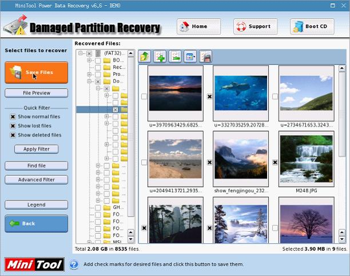Uncheck the M248.JPG checkbox
The width and height of the screenshot is (350, 276).
click(x=275, y=162)
